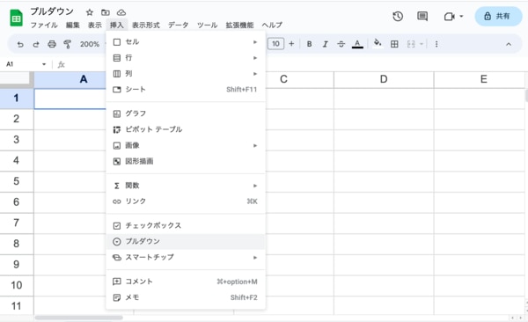Open version history clock icon

point(398,16)
